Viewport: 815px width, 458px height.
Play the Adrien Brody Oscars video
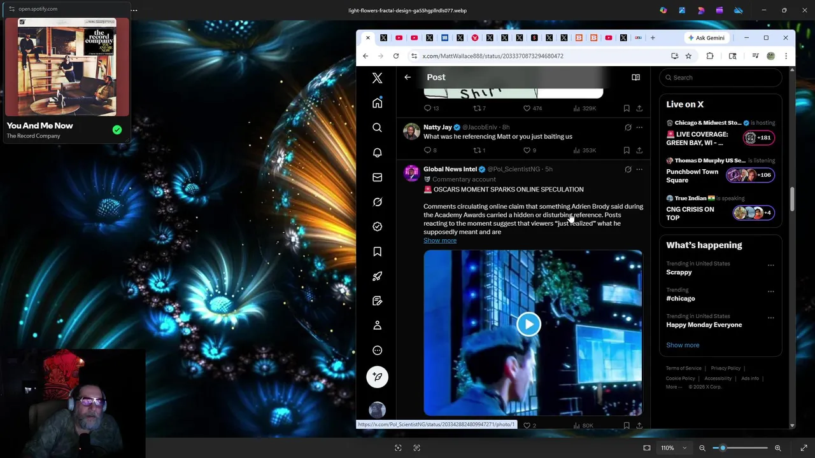click(x=528, y=324)
